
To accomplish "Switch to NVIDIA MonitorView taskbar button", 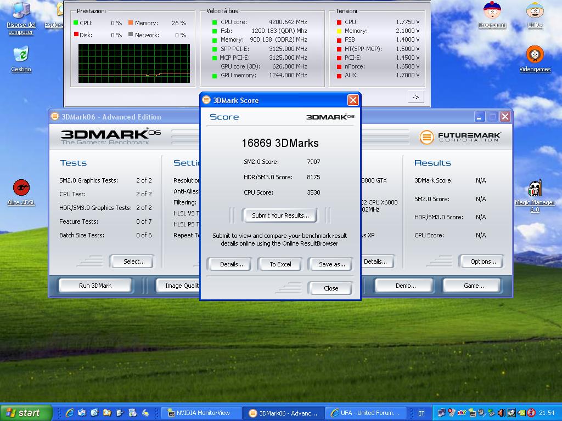I will coord(201,413).
